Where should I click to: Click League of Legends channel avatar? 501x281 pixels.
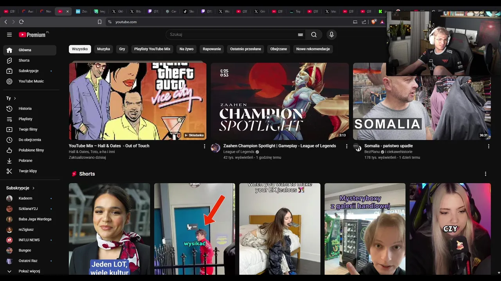click(x=215, y=148)
